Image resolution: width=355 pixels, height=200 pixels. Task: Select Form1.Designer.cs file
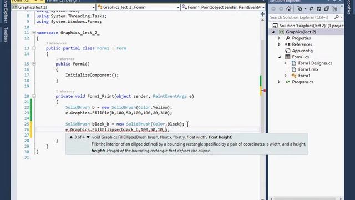315,63
